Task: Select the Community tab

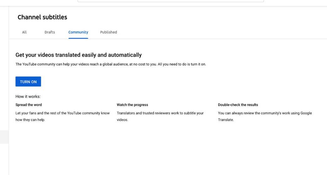Action: [78, 32]
